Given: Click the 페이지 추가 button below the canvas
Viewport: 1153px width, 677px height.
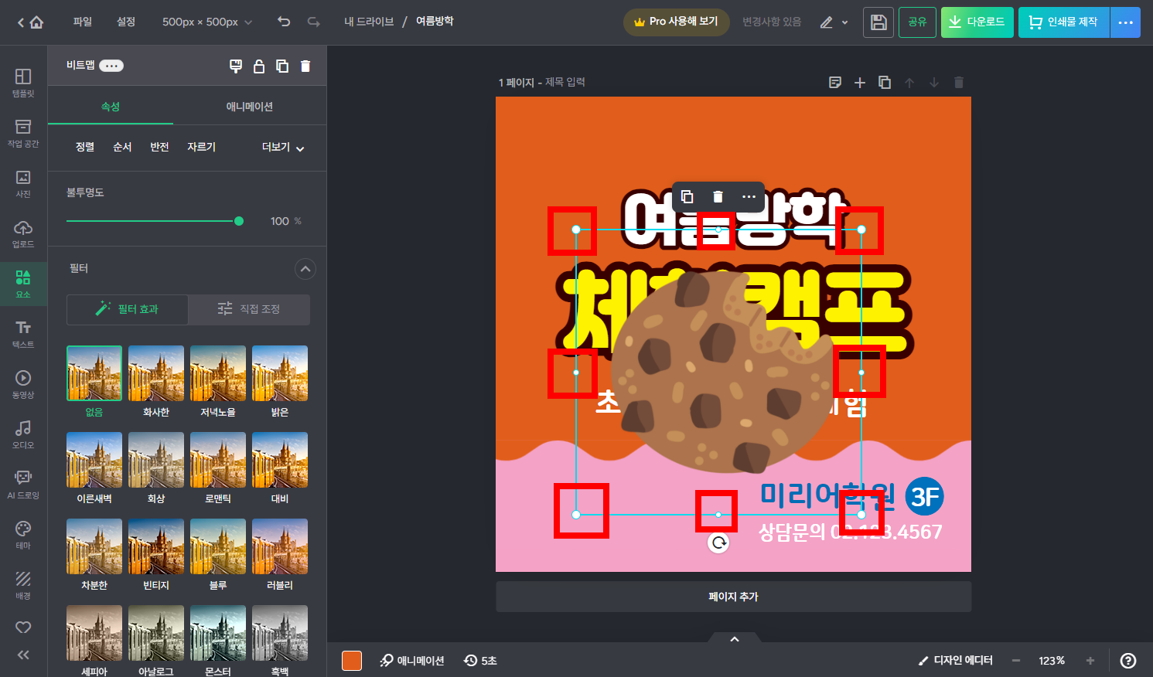Looking at the screenshot, I should (x=732, y=596).
